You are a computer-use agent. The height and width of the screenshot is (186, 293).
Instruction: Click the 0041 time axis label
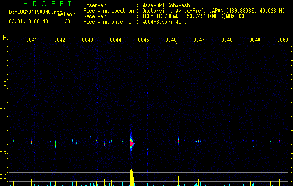click(31, 40)
